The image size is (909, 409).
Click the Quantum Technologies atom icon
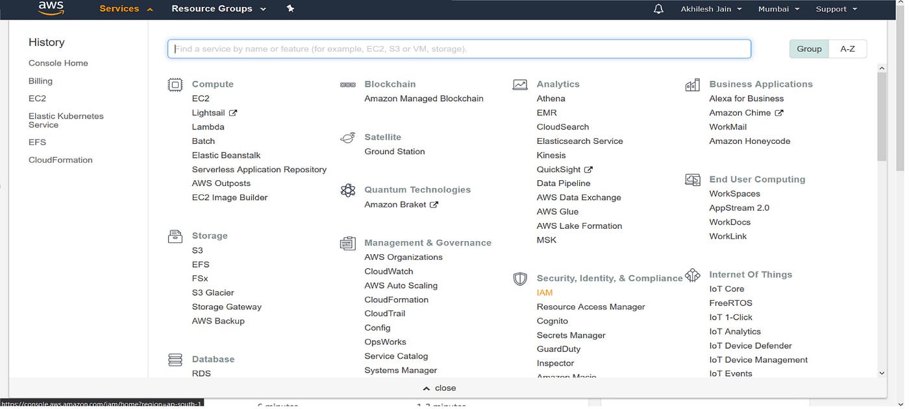[x=348, y=190]
